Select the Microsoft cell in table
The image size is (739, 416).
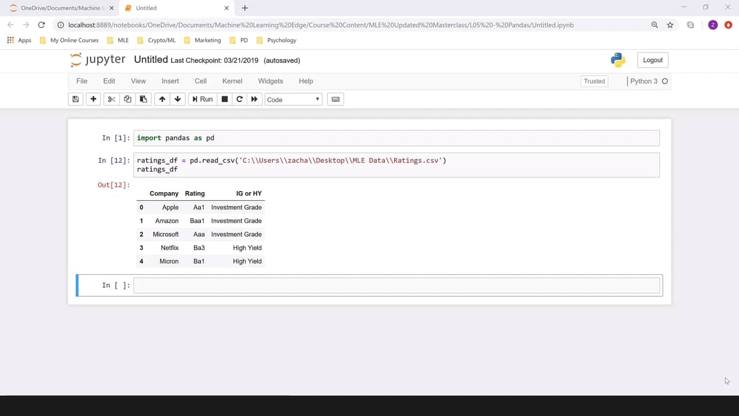point(166,234)
